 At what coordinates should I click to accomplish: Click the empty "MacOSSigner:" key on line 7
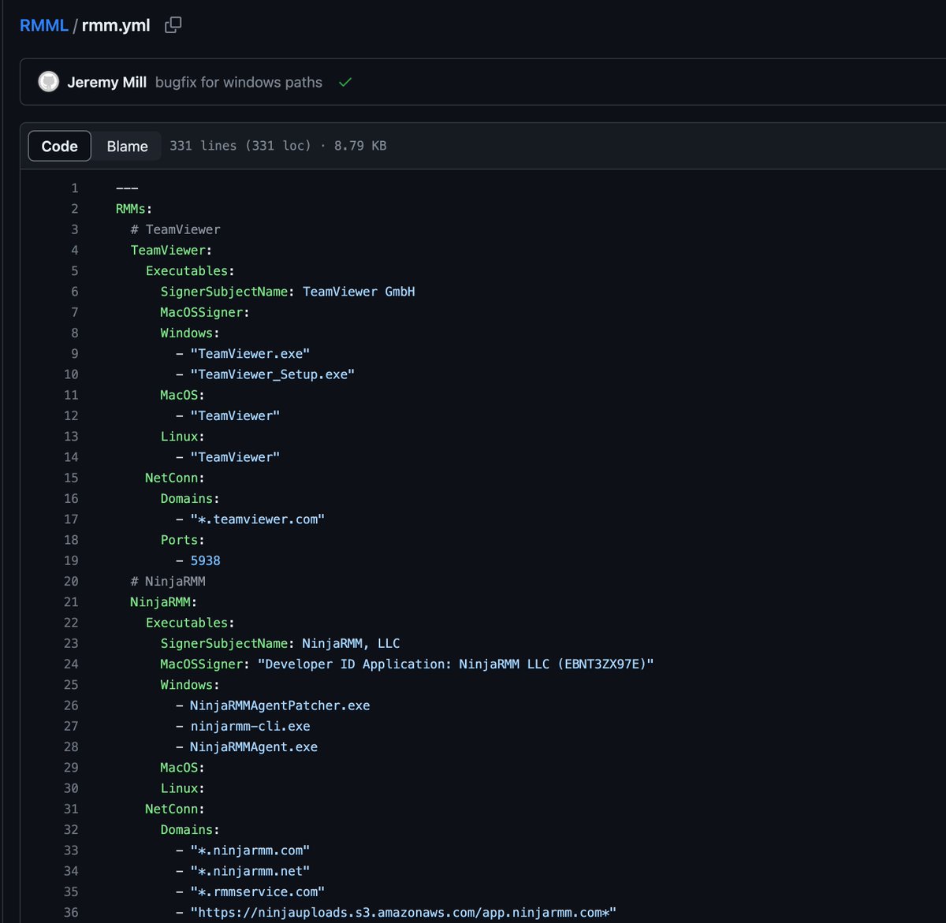[x=205, y=312]
